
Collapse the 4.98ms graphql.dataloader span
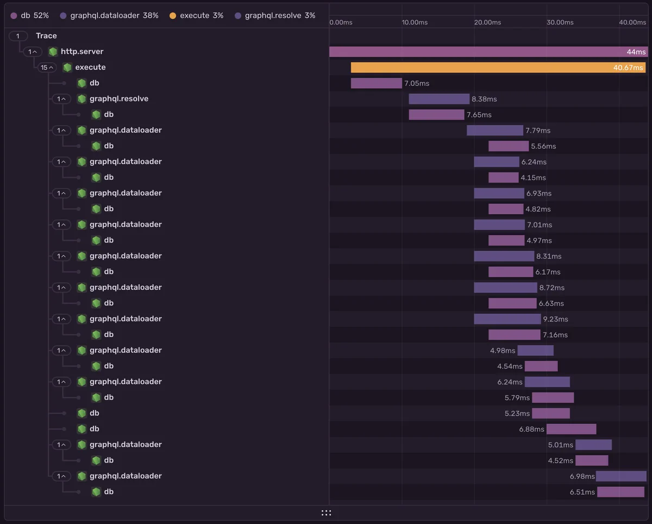tap(61, 351)
